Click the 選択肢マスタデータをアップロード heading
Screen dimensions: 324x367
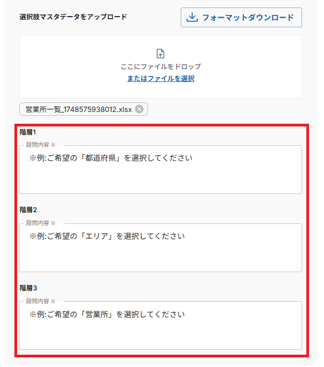point(73,17)
